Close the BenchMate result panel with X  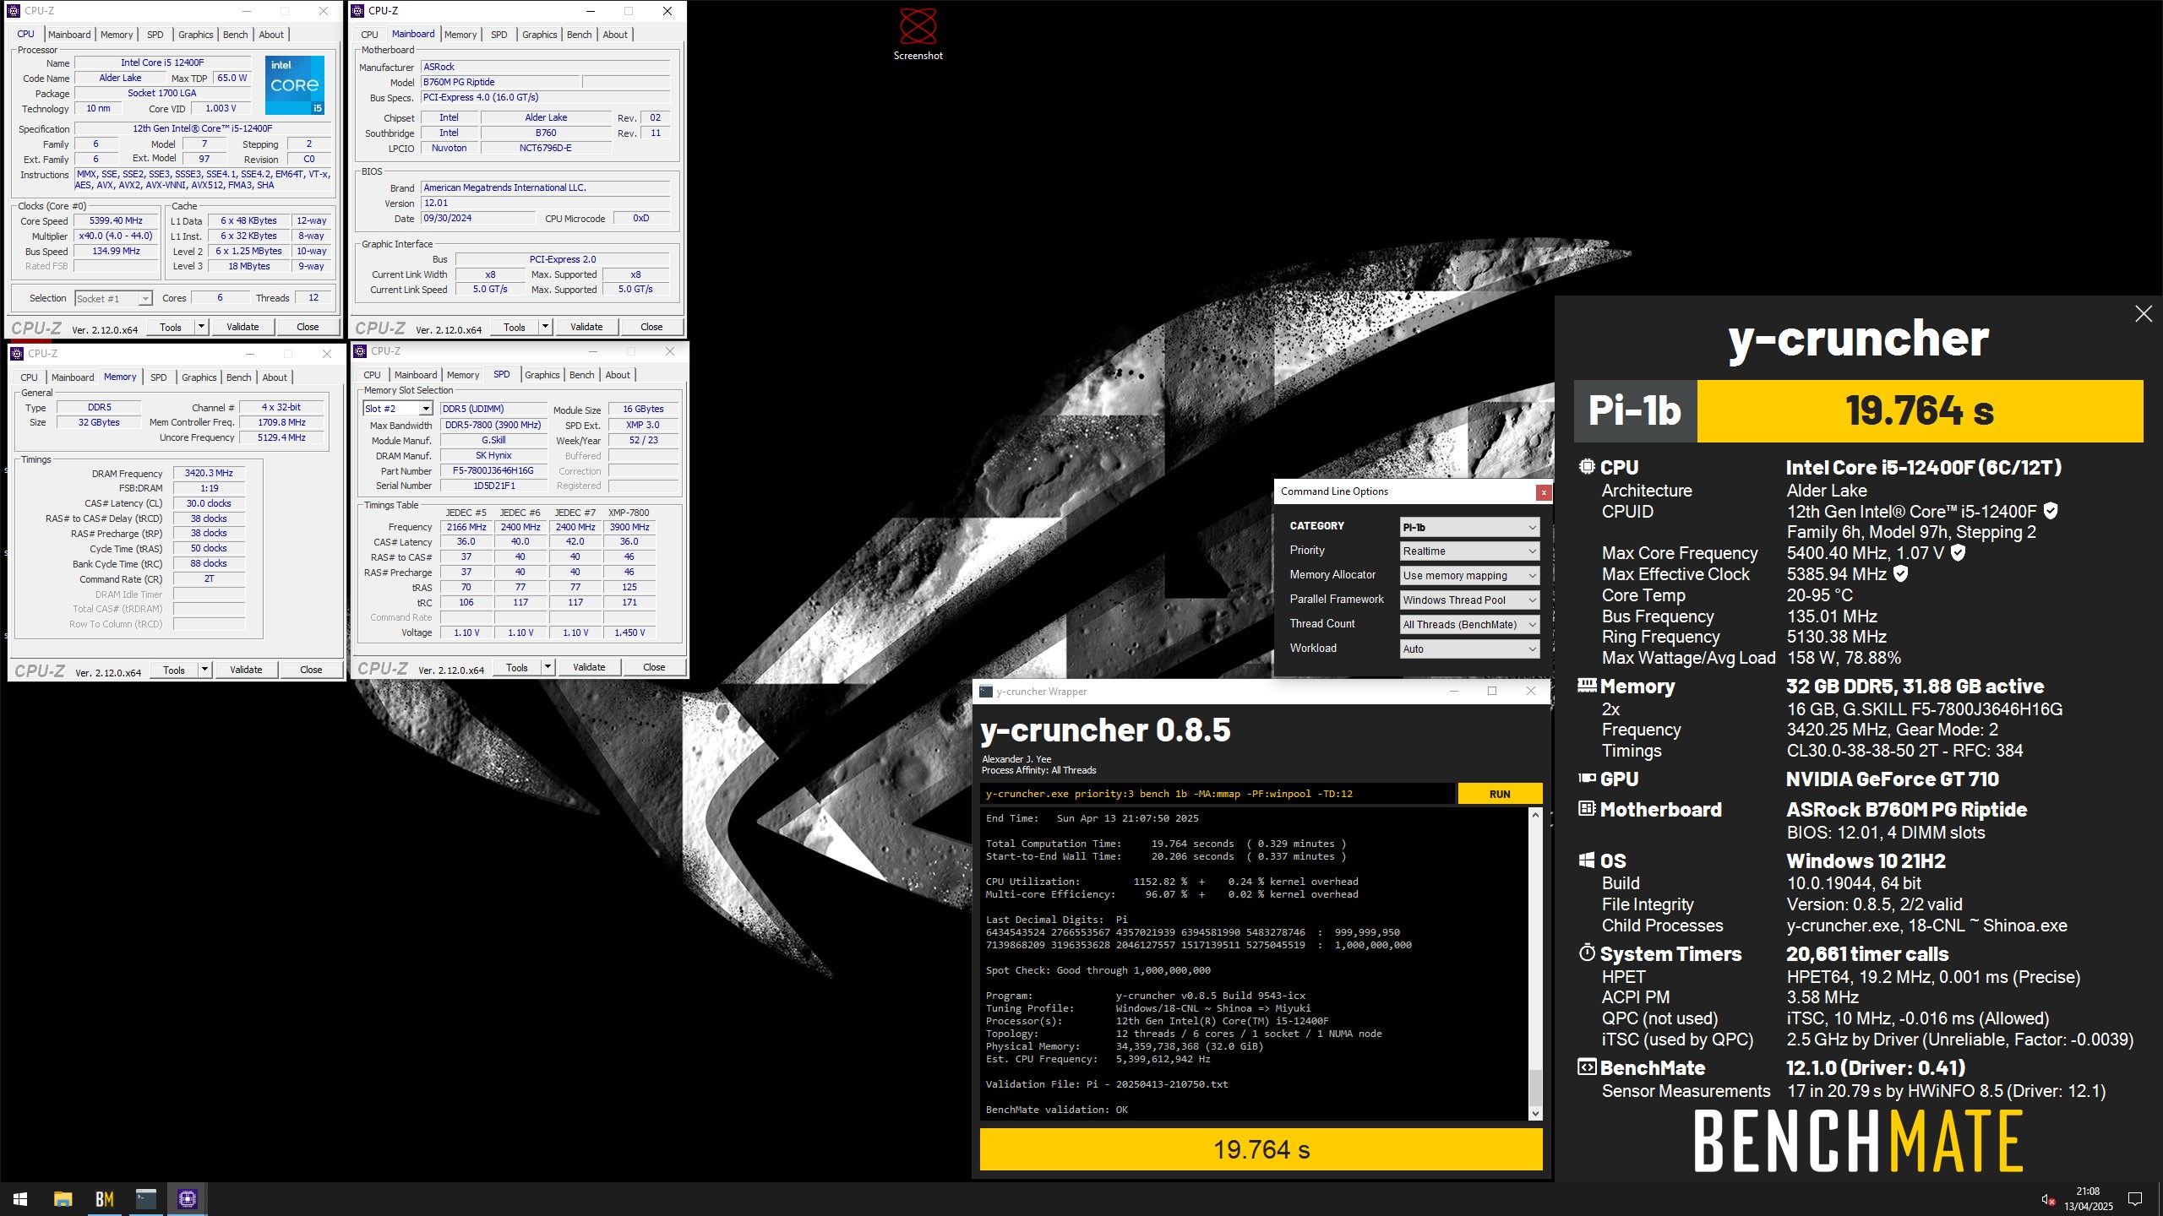tap(2144, 314)
